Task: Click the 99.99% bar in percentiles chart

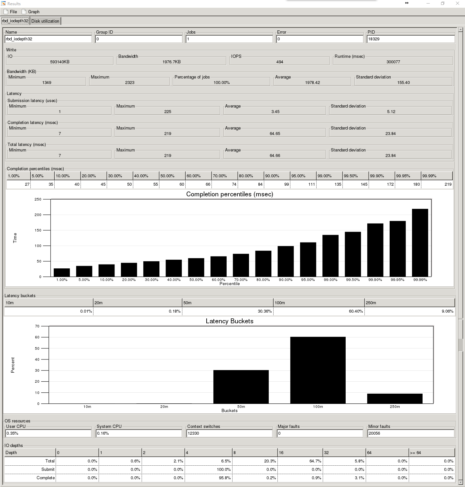Action: (420, 243)
